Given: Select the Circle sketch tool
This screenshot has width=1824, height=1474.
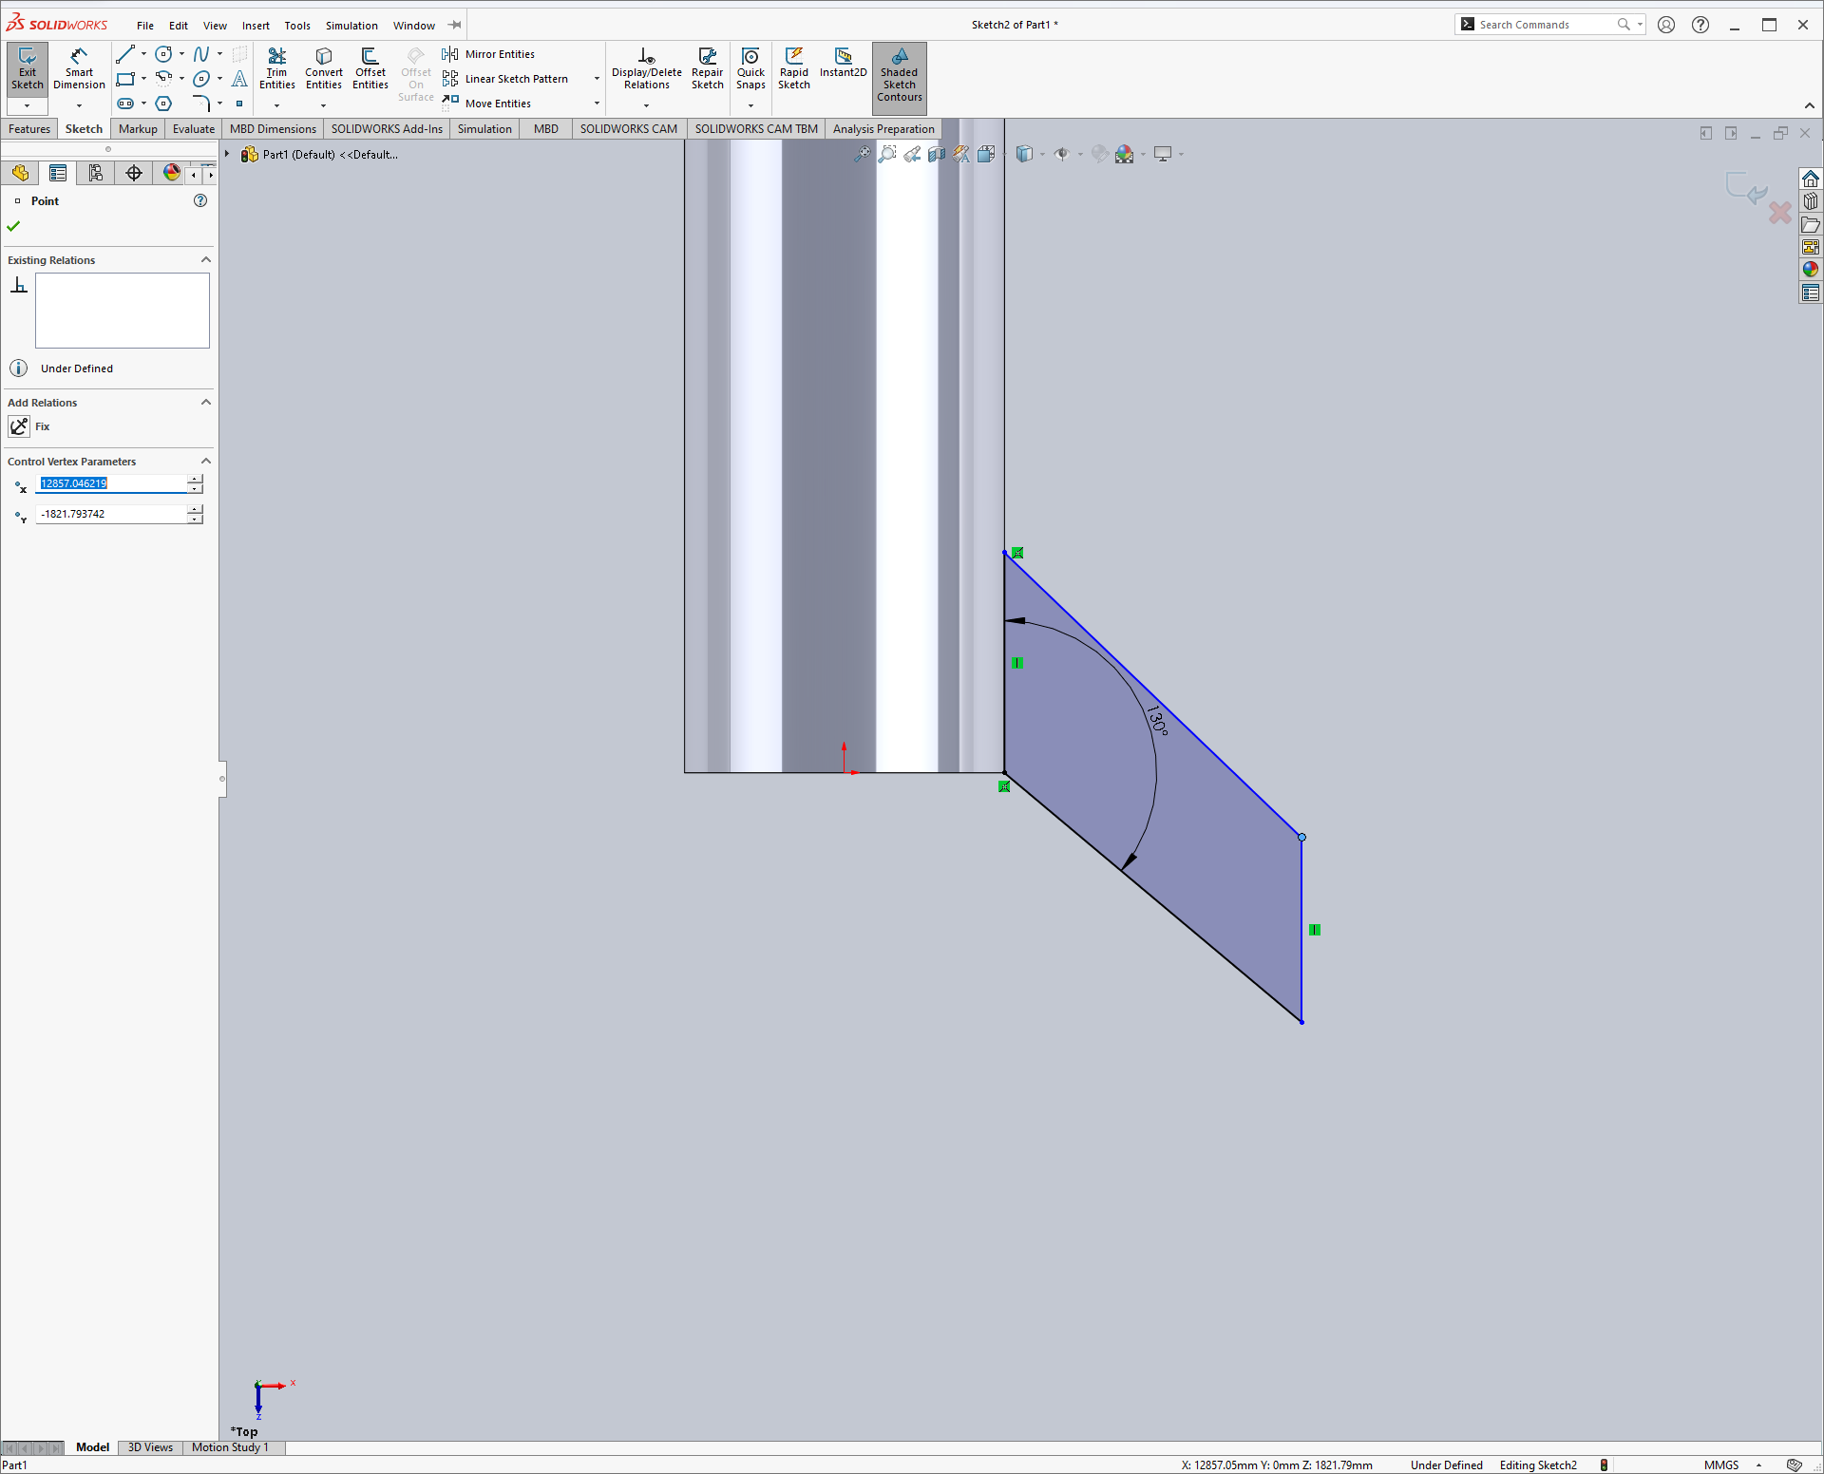Looking at the screenshot, I should tap(163, 54).
